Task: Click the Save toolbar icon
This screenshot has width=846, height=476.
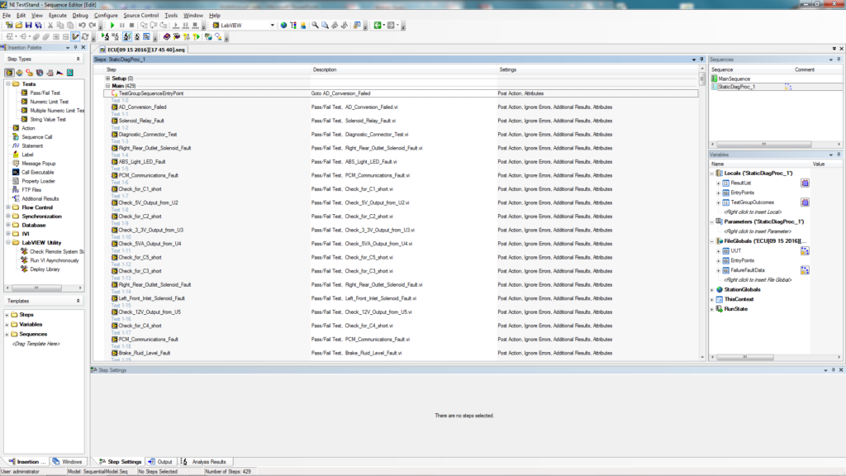Action: click(29, 26)
